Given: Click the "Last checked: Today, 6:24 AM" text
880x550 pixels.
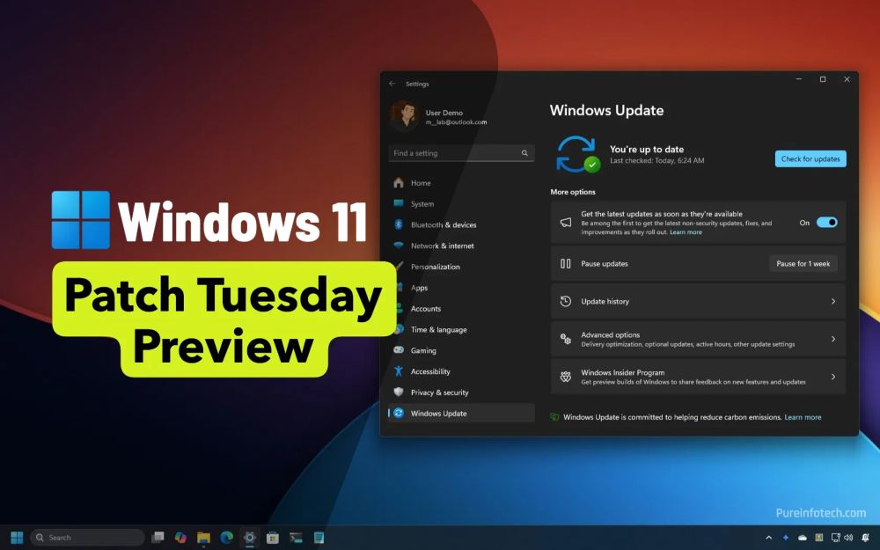Looking at the screenshot, I should click(x=656, y=160).
